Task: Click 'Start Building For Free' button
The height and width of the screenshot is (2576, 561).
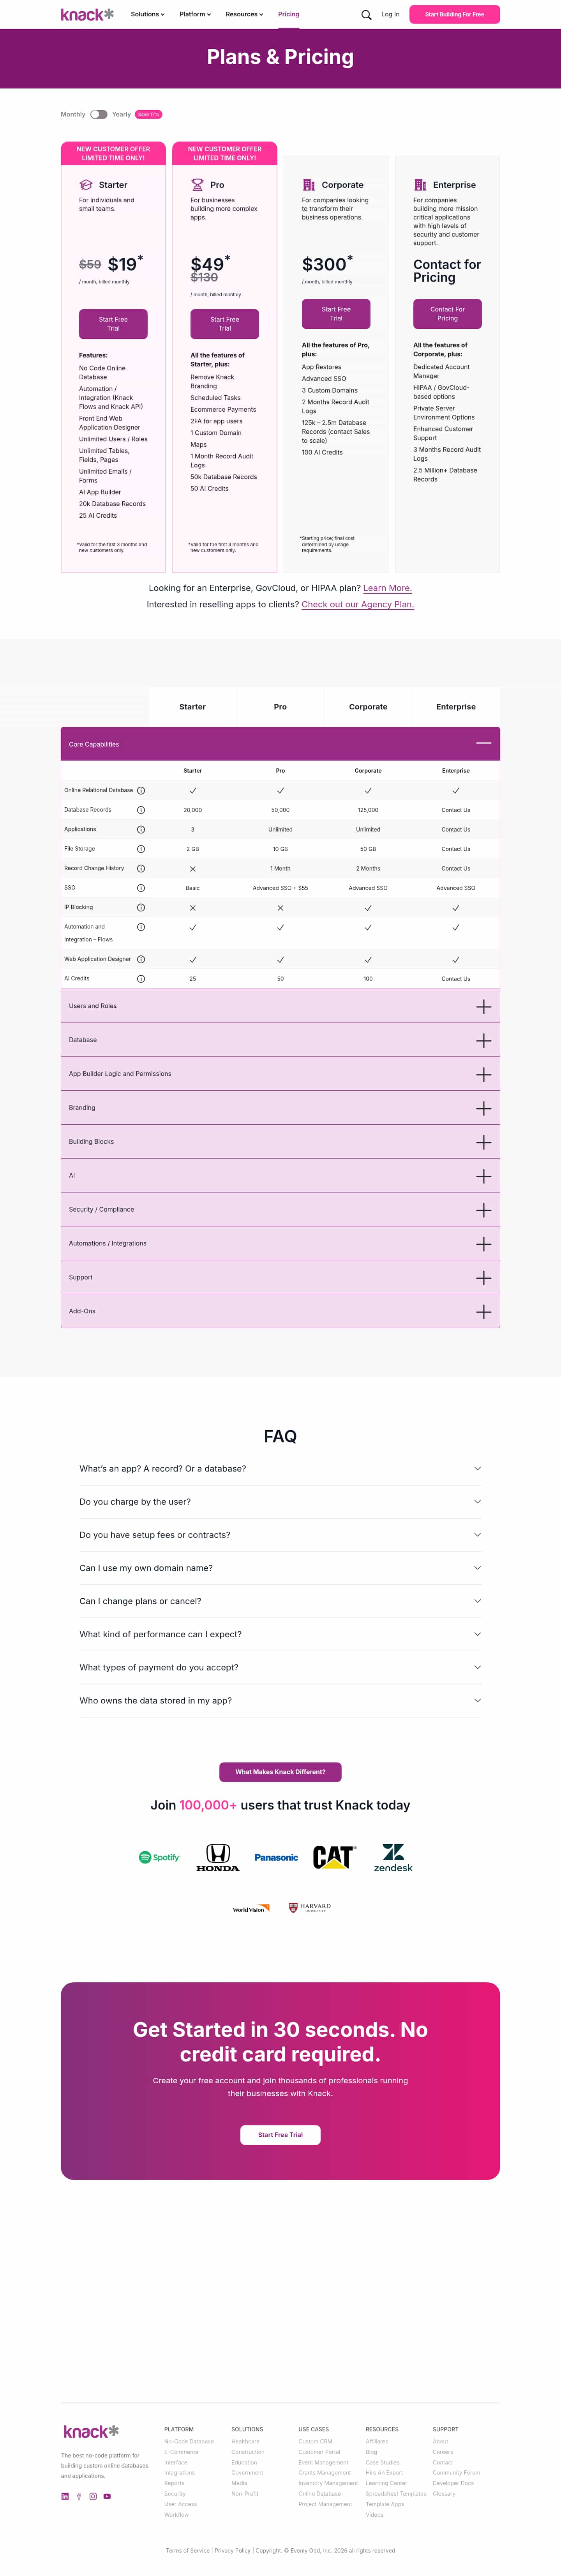Action: click(x=454, y=15)
